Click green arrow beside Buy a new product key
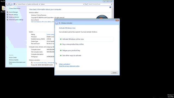174x98 pixels. (61, 44)
